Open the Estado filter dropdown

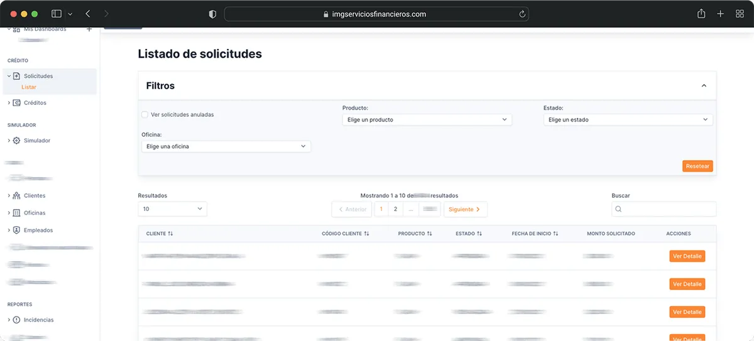click(628, 119)
